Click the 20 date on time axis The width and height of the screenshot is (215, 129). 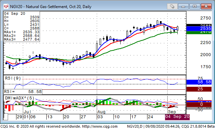tap(67, 117)
